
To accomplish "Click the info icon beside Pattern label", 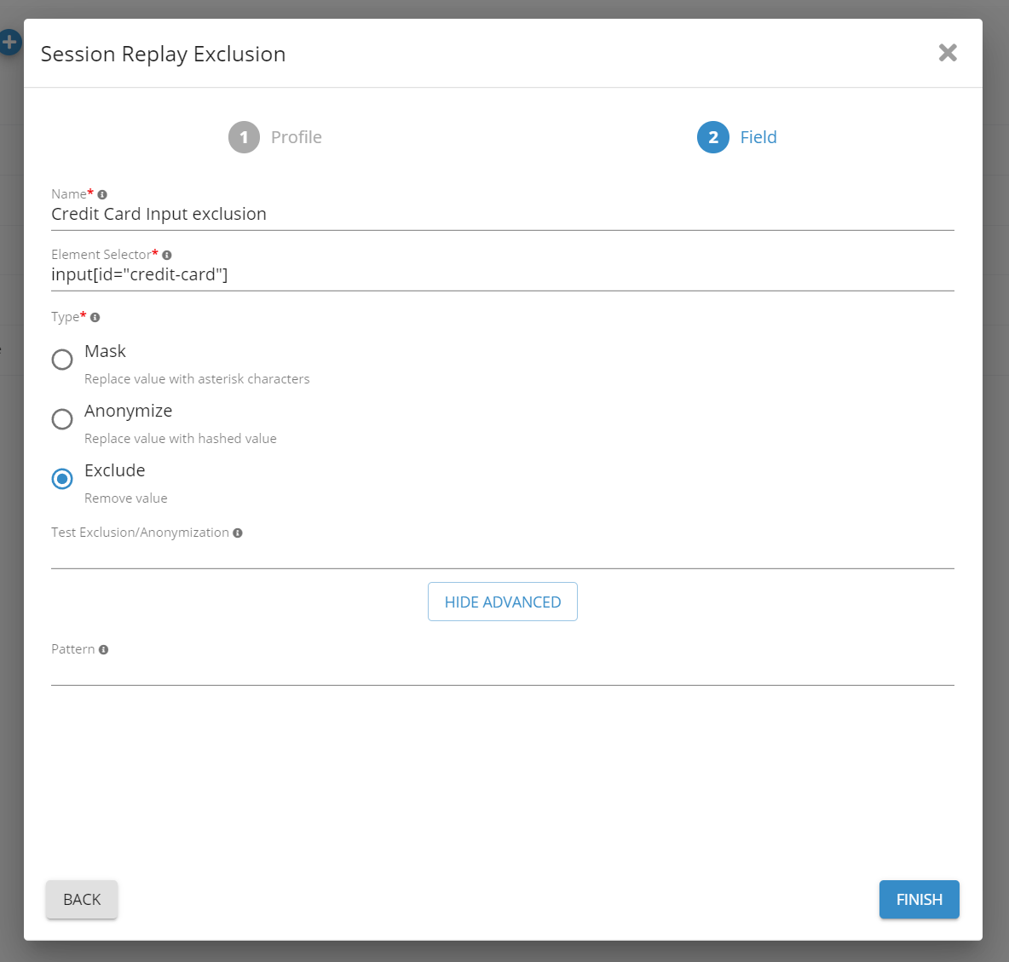I will point(103,650).
